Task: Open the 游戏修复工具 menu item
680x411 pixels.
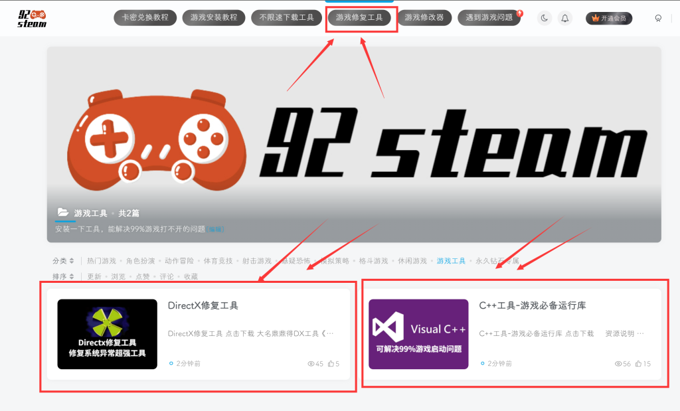Action: tap(359, 18)
